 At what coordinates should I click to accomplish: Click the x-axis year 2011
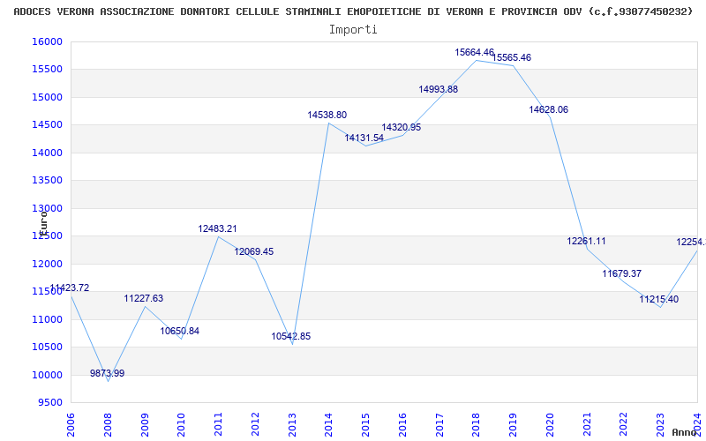(218, 425)
